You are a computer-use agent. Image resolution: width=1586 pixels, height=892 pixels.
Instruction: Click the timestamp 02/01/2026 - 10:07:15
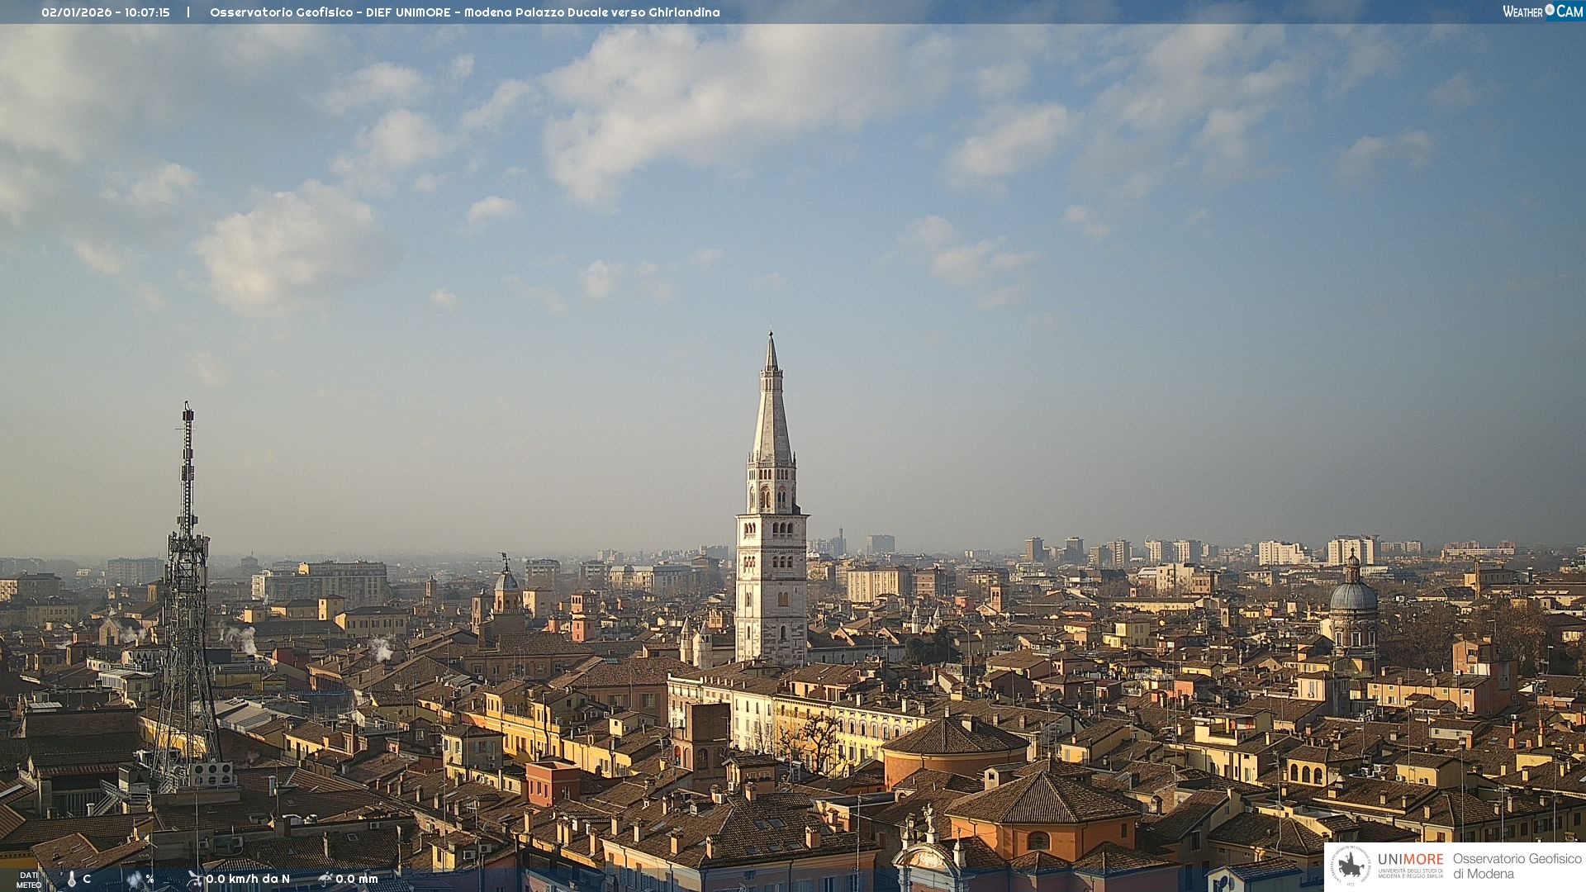click(106, 12)
